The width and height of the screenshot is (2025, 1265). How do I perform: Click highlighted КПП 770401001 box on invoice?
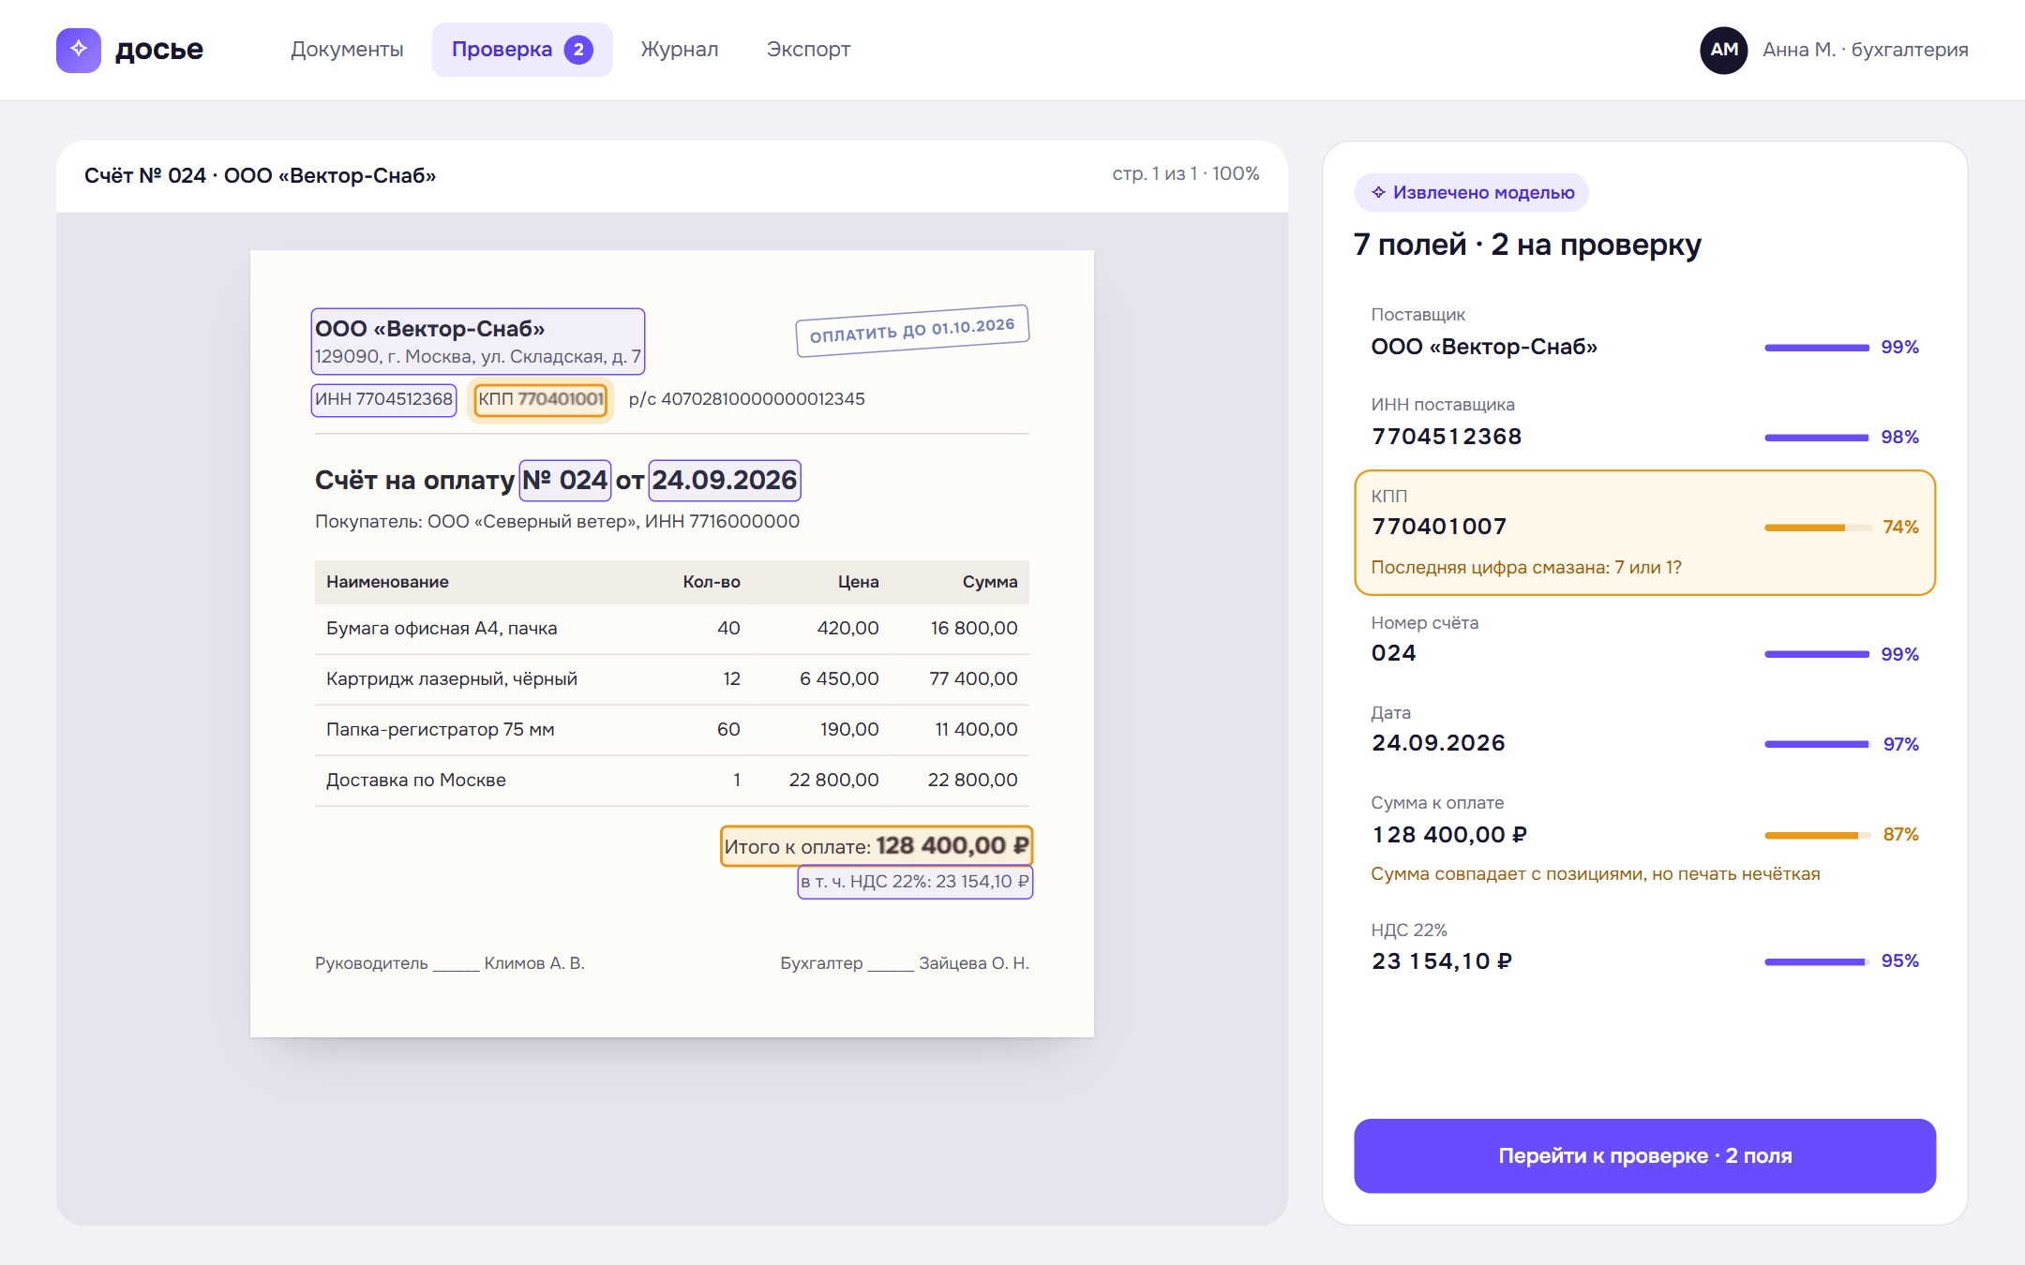pyautogui.click(x=541, y=399)
